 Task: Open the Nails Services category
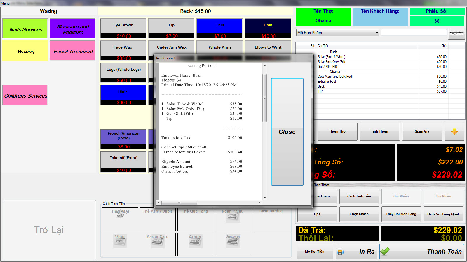25,29
